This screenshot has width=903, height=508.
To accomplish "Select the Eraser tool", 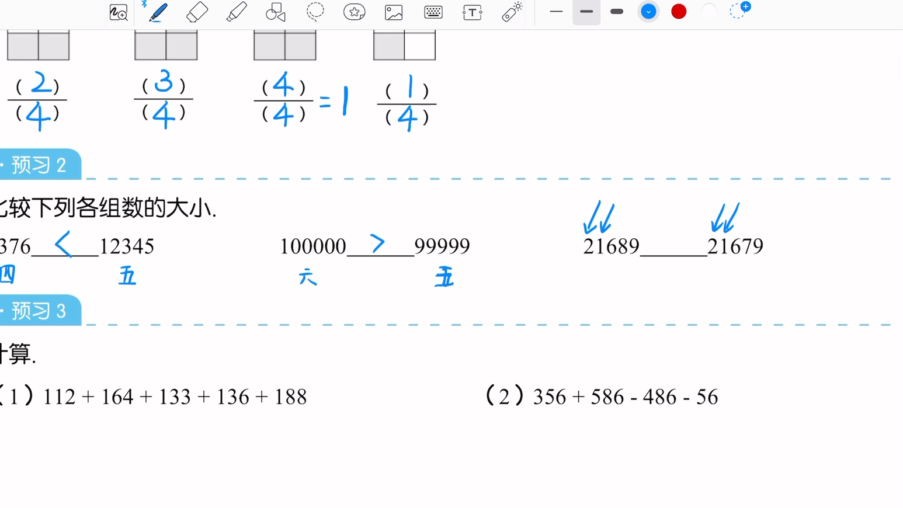I will point(197,12).
